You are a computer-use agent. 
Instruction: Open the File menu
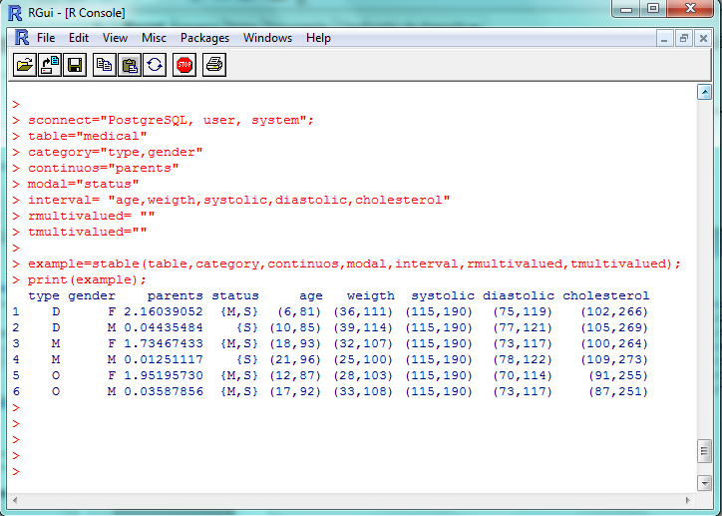pyautogui.click(x=46, y=38)
